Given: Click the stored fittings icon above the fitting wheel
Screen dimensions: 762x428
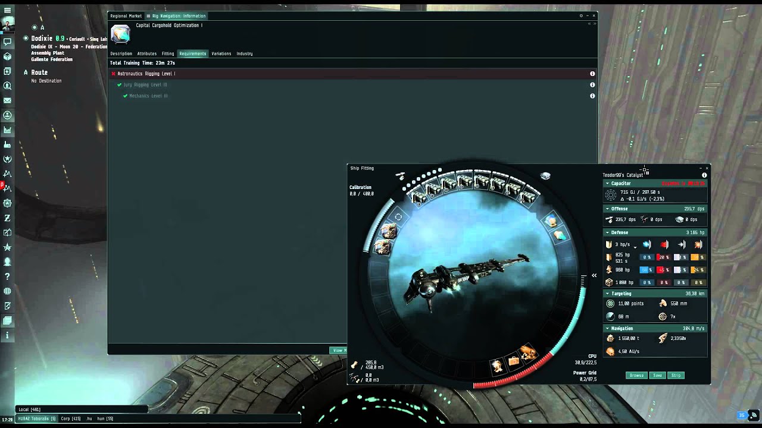Looking at the screenshot, I should pyautogui.click(x=545, y=175).
